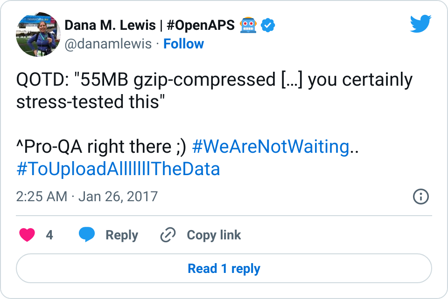Screen dimensions: 448x299
Task: Click the blue reply speech bubble icon
Action: pos(88,235)
